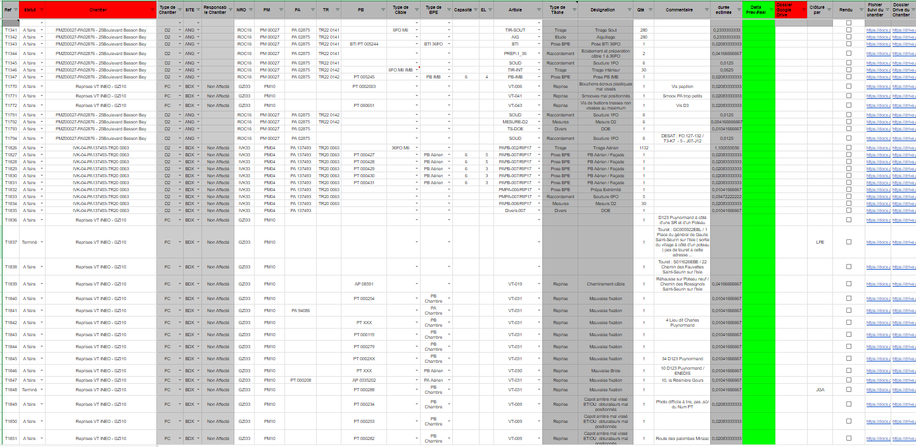Expand the statut dropdown for row T1341
This screenshot has height=447, width=916.
[x=42, y=30]
